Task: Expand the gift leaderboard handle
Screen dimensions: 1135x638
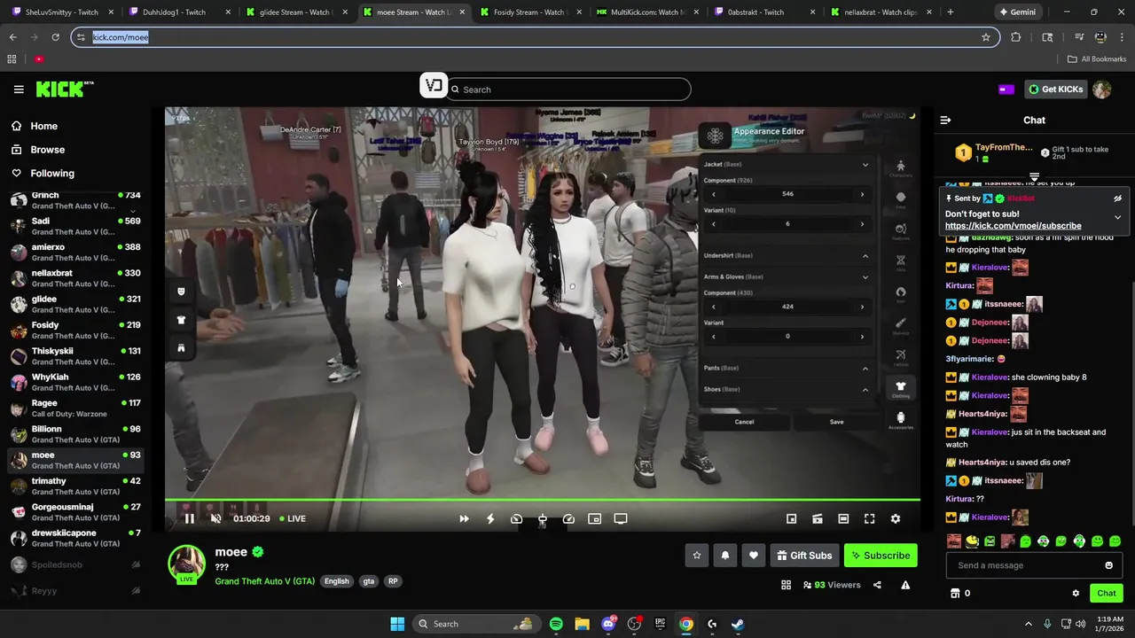Action: (x=1034, y=177)
